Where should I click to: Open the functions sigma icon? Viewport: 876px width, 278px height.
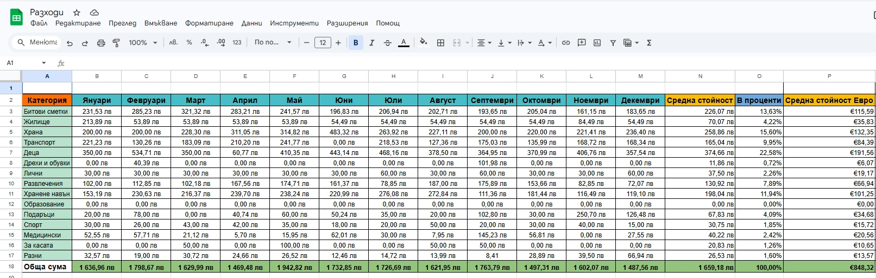pos(649,43)
